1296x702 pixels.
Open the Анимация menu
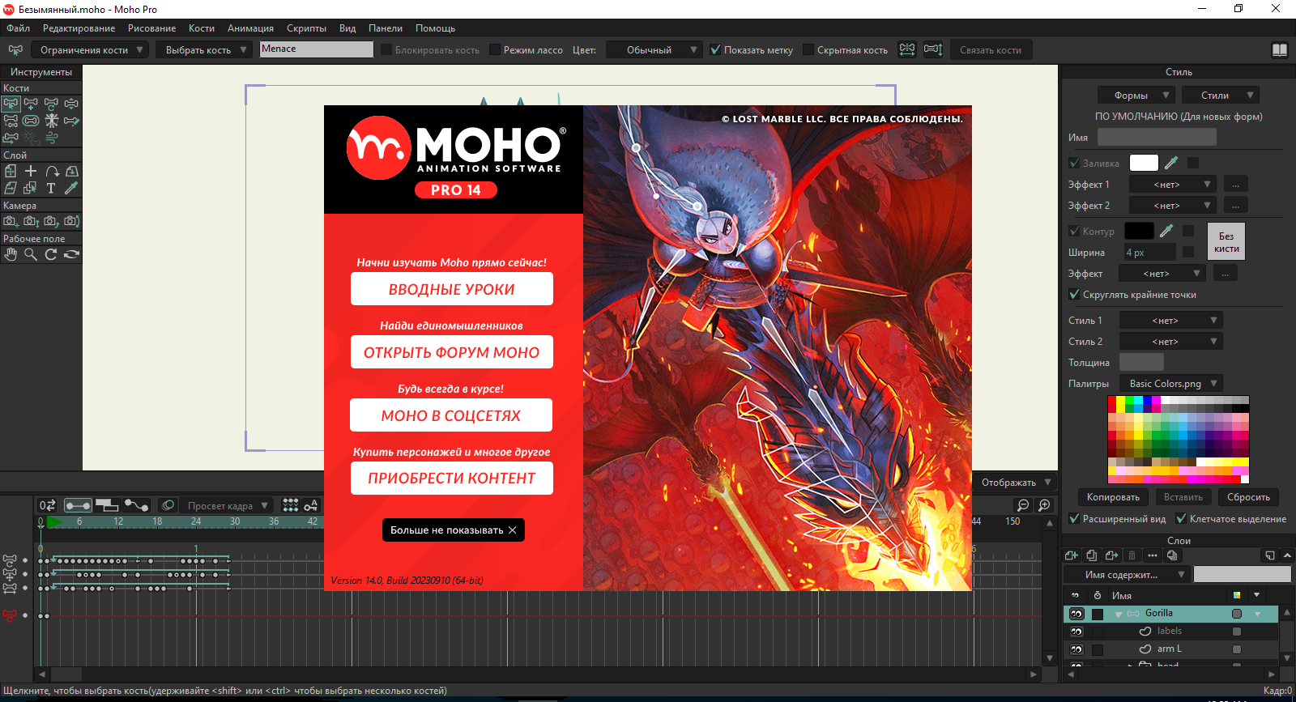coord(250,28)
